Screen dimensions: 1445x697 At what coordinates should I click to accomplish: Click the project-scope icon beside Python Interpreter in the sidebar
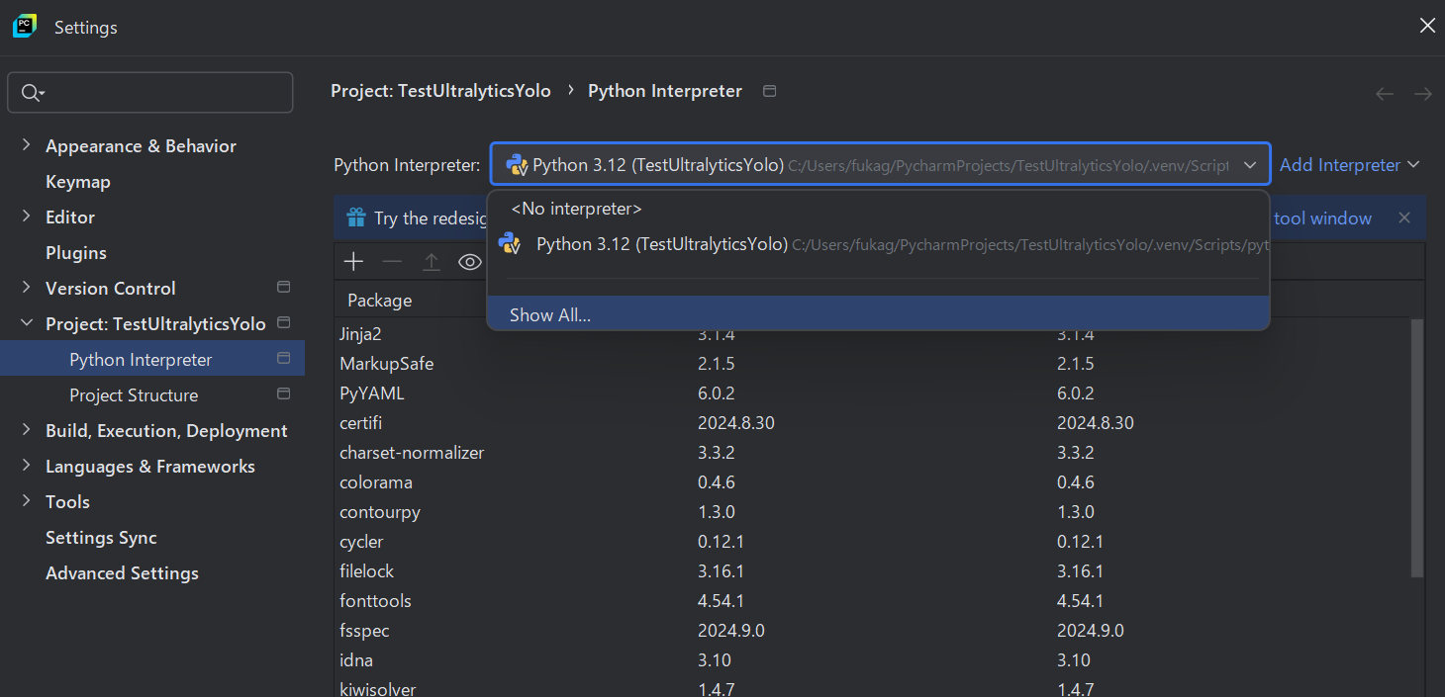click(x=284, y=359)
